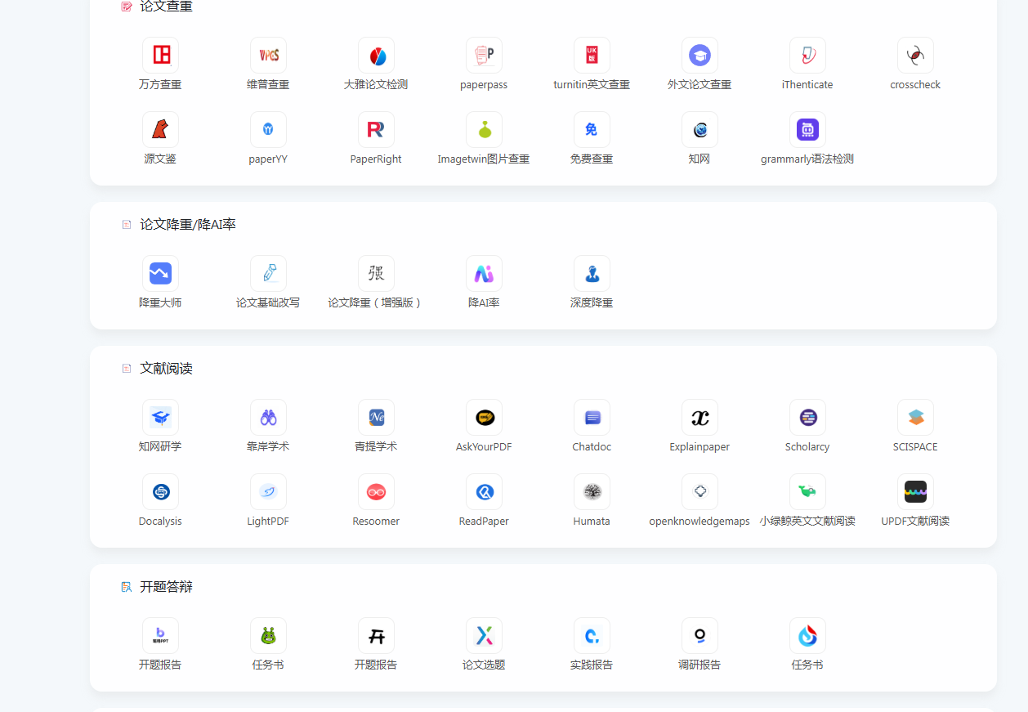The image size is (1028, 712).
Task: Open the PaperRight icon
Action: 376,129
